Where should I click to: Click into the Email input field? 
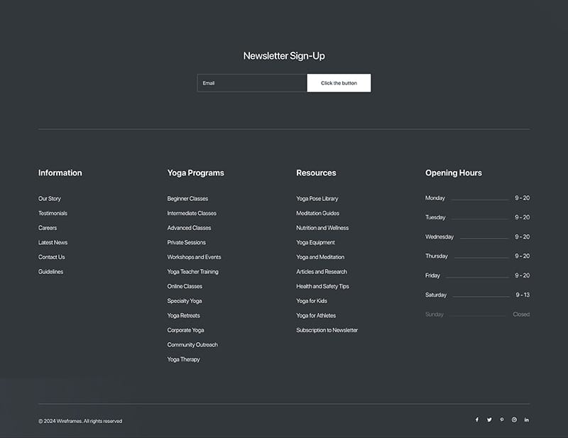click(251, 83)
